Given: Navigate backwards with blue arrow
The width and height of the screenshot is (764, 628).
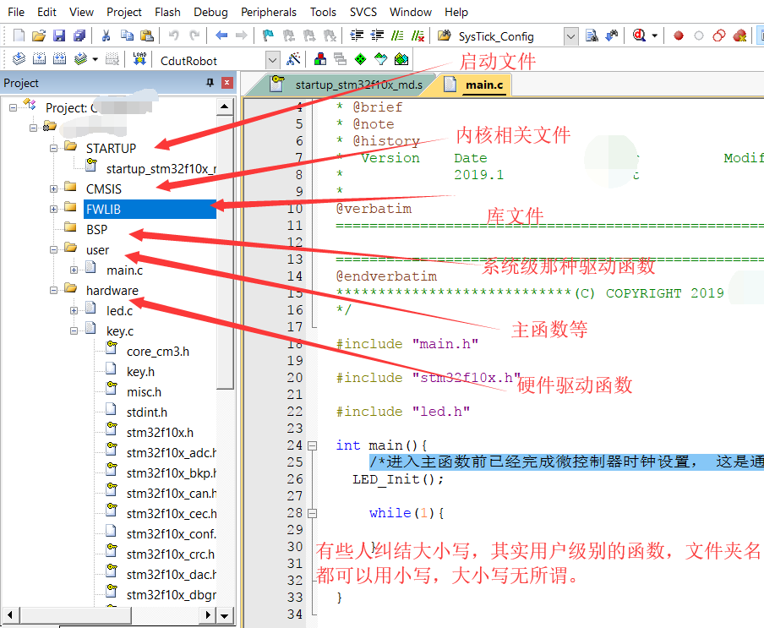Looking at the screenshot, I should [x=221, y=35].
